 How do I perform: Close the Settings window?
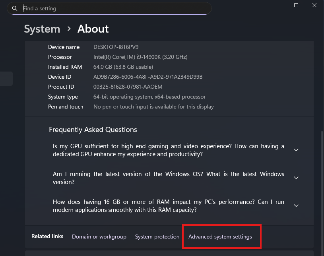[x=314, y=5]
